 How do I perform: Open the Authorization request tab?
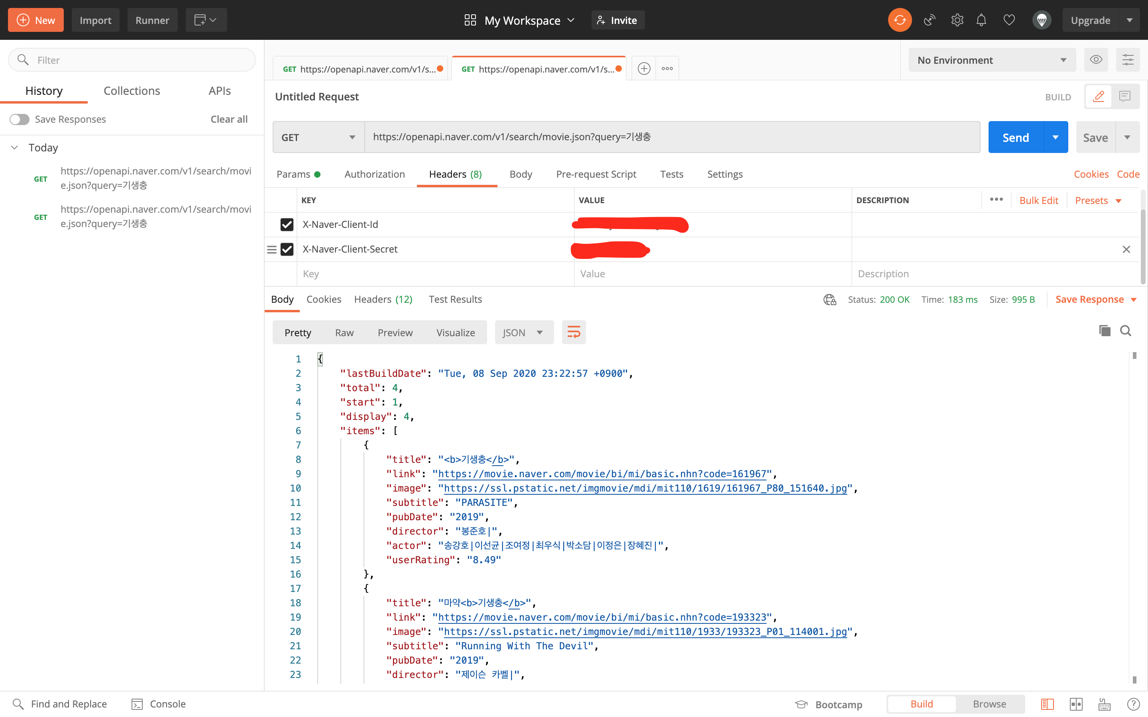point(374,174)
